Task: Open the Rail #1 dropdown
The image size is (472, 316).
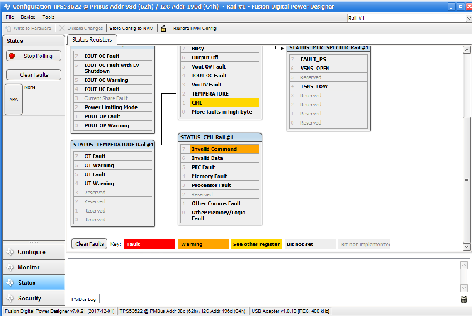Action: point(468,18)
